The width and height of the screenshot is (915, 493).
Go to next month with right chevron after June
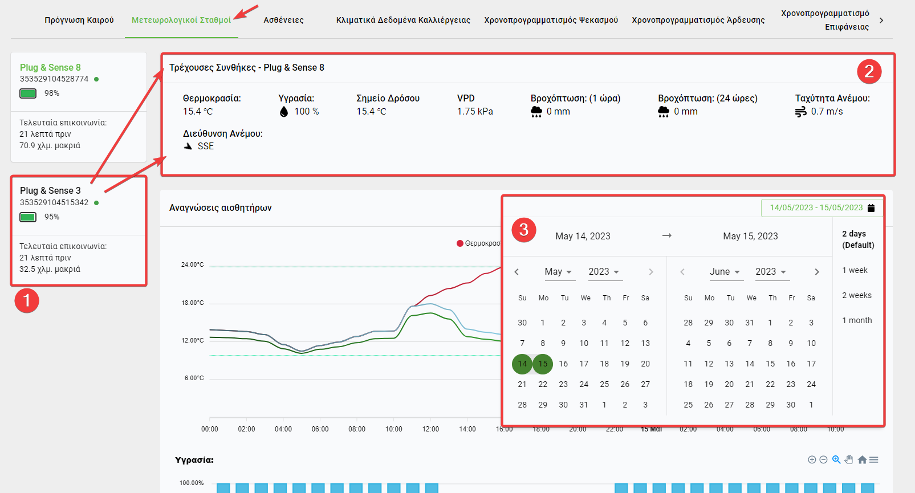(817, 272)
